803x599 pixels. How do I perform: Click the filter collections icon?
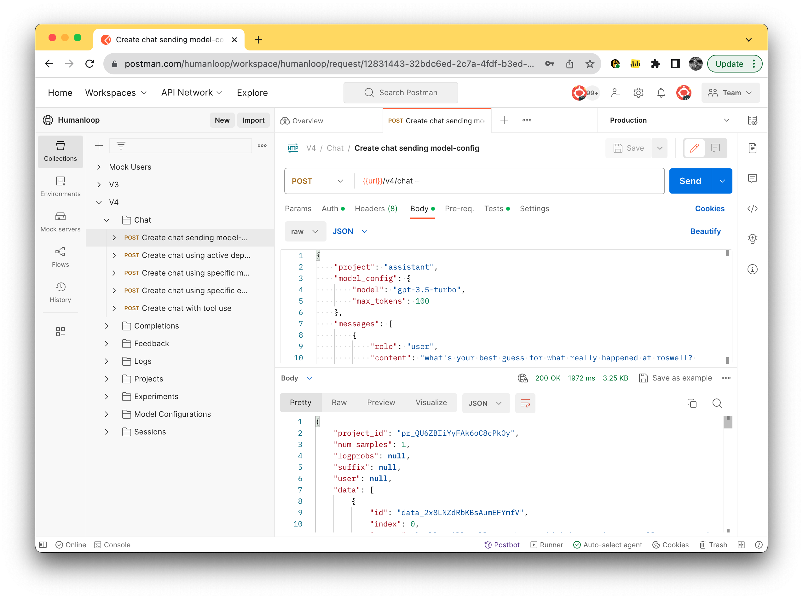tap(121, 146)
